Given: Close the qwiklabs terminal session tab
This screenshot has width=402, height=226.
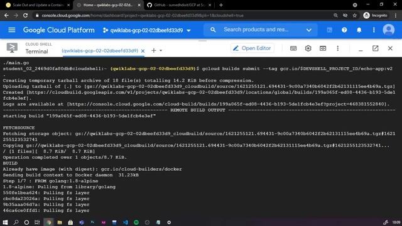Looking at the screenshot, I should coord(143,51).
